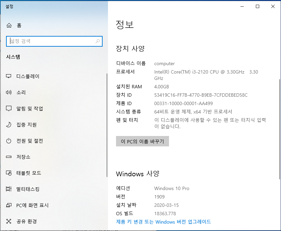Maximize the Settings window

tap(258, 6)
